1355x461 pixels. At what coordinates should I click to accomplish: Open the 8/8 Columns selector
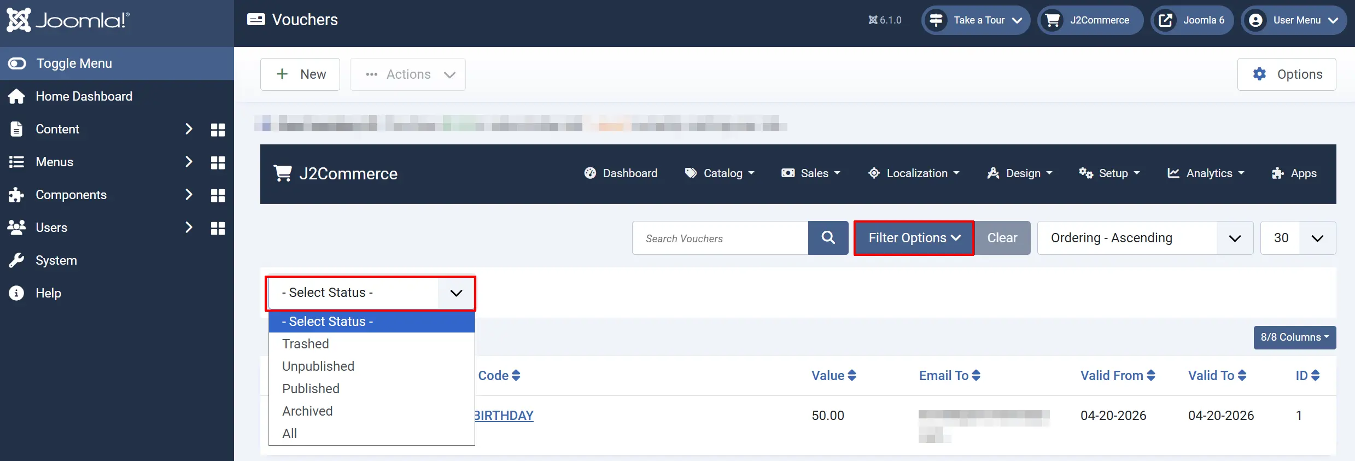[x=1295, y=337]
